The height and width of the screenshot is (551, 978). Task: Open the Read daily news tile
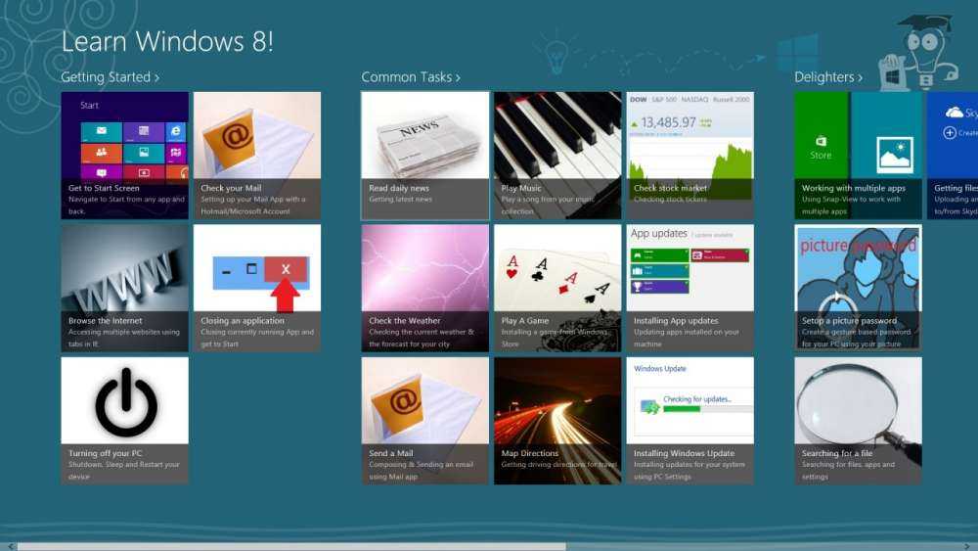(x=425, y=156)
